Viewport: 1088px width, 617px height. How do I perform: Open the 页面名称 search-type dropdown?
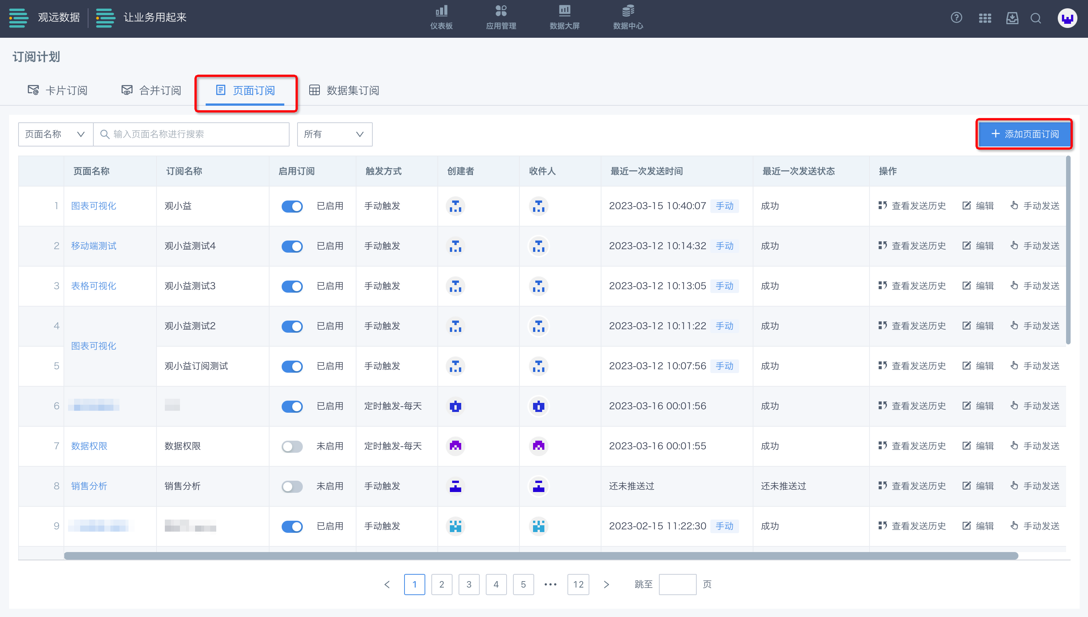tap(56, 134)
